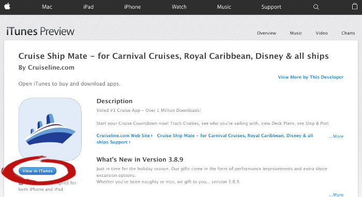The image size is (362, 197).
Task: Click the Description heading
Action: tap(114, 101)
